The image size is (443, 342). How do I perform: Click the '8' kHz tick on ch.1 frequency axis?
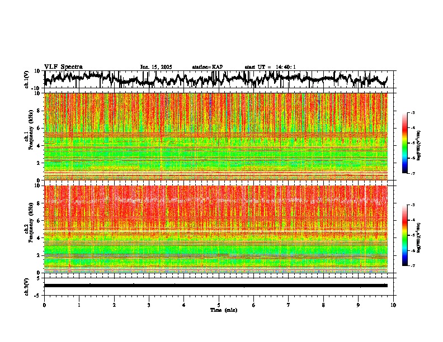40,111
